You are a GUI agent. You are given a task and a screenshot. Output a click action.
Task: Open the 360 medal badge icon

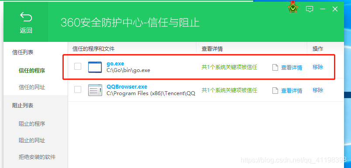point(292,7)
